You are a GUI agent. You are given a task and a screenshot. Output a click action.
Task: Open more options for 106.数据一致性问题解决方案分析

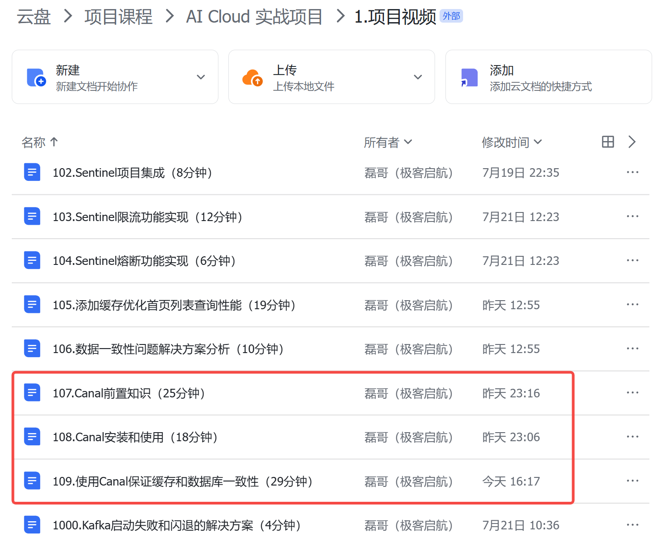[633, 349]
